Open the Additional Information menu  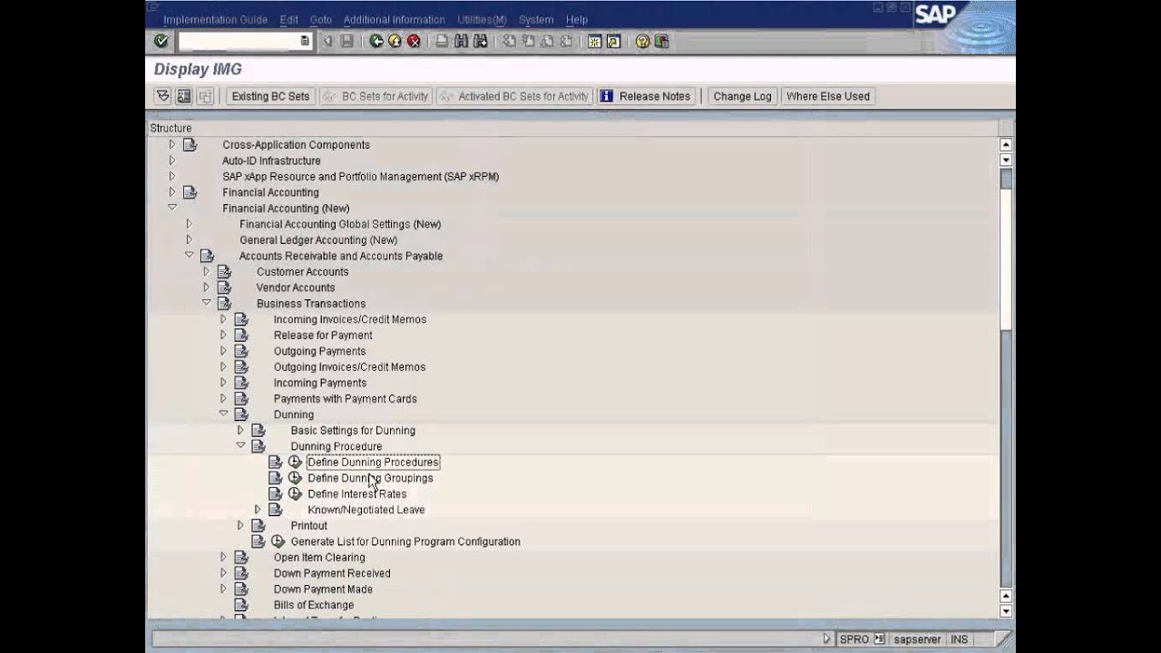coord(394,19)
